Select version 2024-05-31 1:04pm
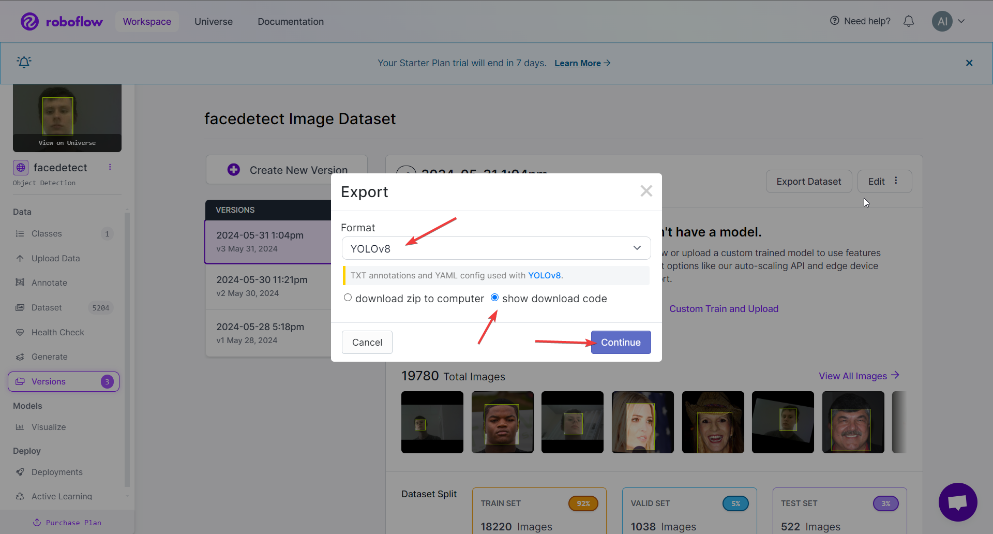 (268, 242)
